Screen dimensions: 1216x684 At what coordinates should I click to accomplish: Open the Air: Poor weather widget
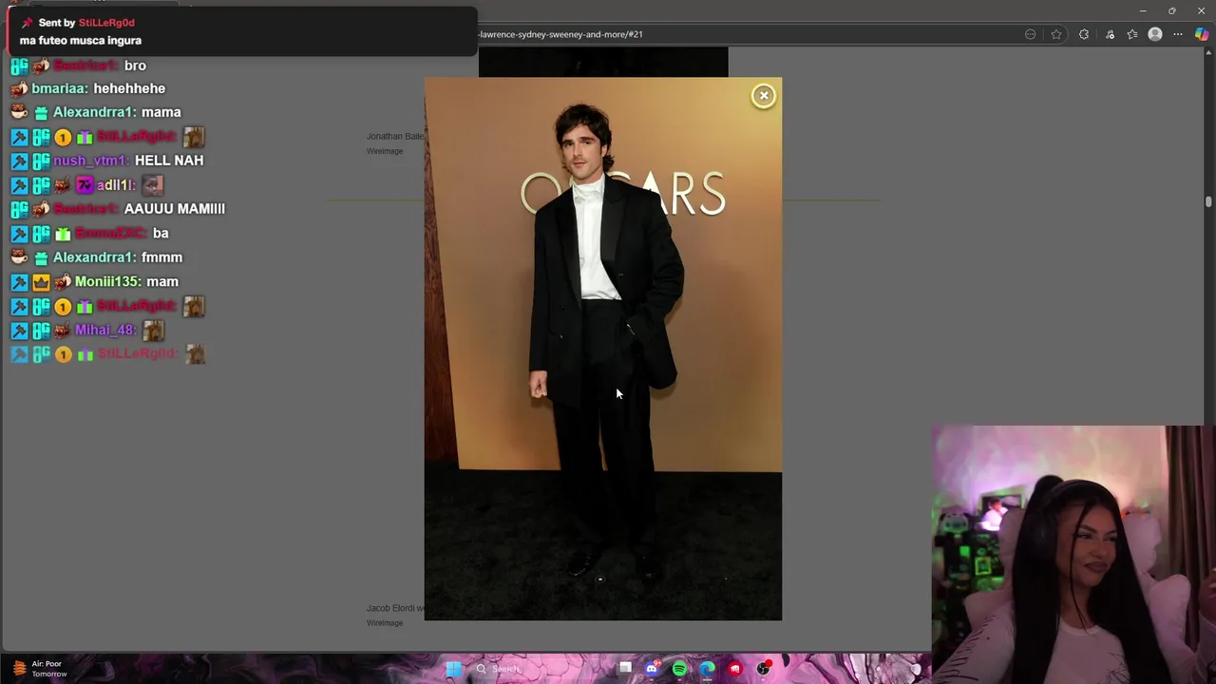click(38, 669)
